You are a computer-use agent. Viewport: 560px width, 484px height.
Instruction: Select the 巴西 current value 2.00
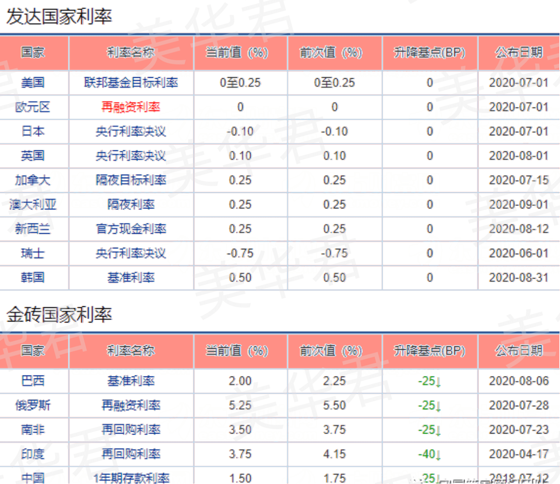click(x=240, y=381)
